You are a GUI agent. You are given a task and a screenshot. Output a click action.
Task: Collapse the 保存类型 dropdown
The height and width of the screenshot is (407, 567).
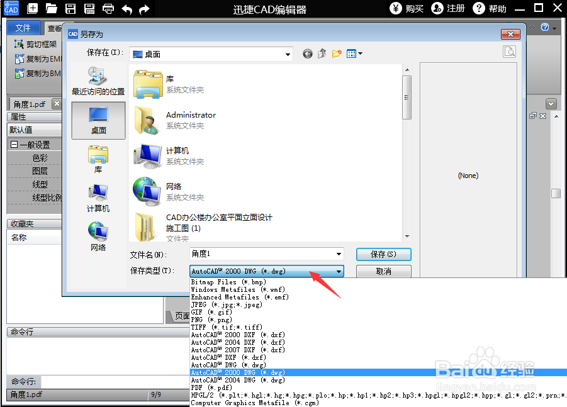click(339, 271)
